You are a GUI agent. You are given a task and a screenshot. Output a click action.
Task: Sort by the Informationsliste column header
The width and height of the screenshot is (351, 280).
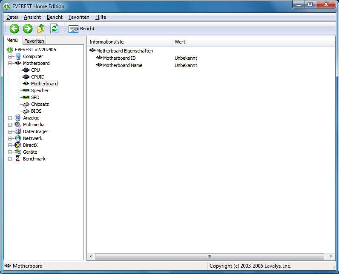tap(130, 42)
